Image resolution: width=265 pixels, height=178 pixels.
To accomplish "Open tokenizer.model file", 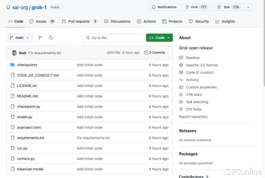I will pyautogui.click(x=30, y=169).
